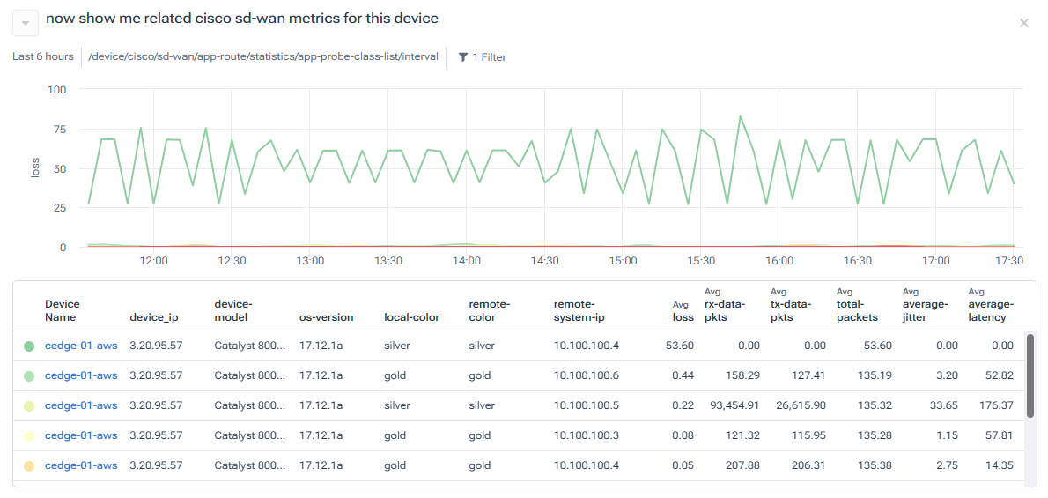Toggle green series swatch for 10.100.100.4 silver row
This screenshot has height=498, width=1048.
(29, 346)
